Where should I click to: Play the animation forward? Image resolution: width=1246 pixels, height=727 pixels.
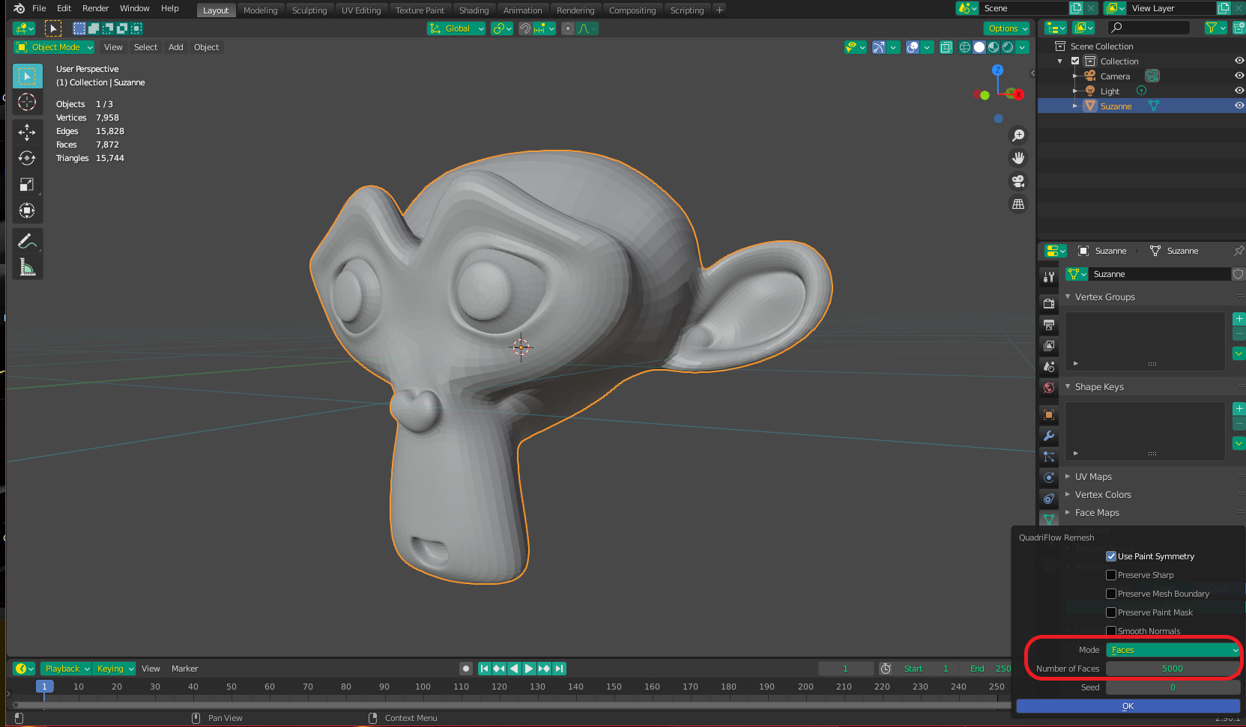pyautogui.click(x=529, y=669)
